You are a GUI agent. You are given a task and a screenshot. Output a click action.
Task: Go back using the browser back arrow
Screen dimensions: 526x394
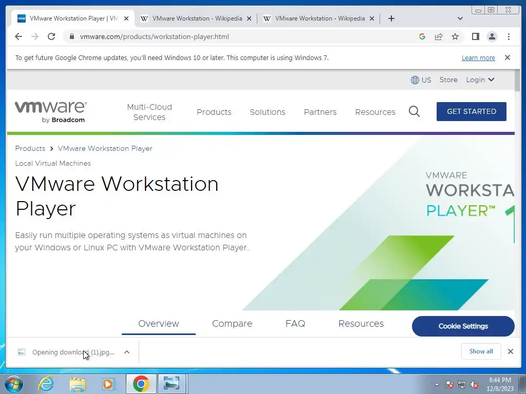[x=18, y=36]
